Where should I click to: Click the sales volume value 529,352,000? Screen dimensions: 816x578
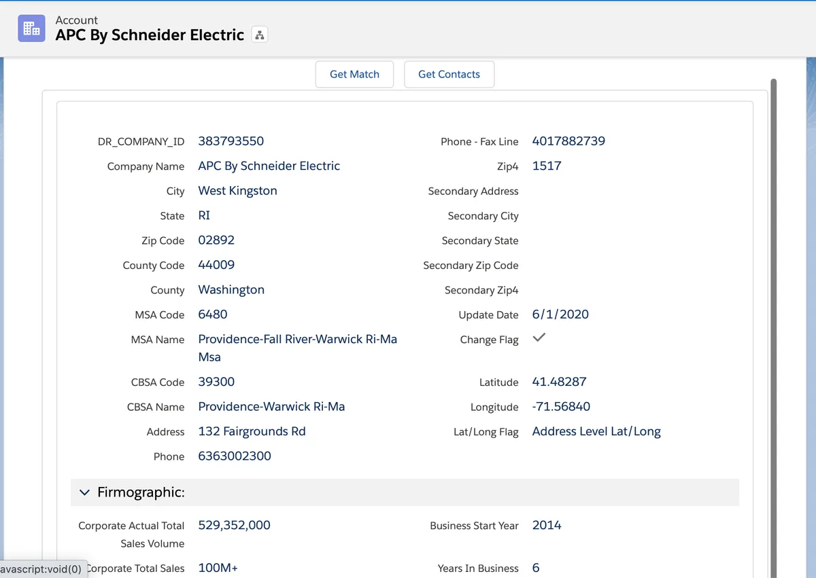(234, 525)
